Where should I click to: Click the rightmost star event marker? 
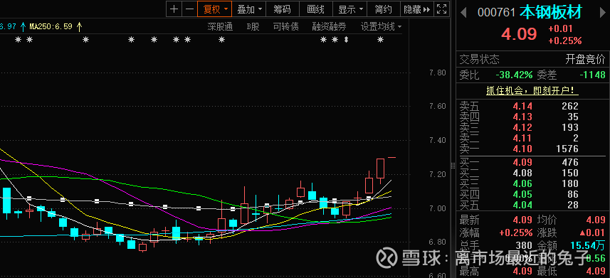(381, 40)
